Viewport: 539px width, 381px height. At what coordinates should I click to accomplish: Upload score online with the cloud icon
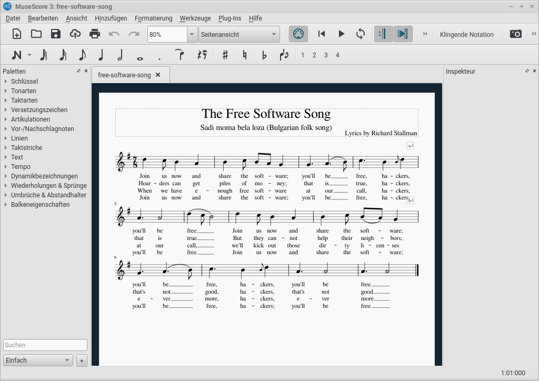[x=75, y=34]
